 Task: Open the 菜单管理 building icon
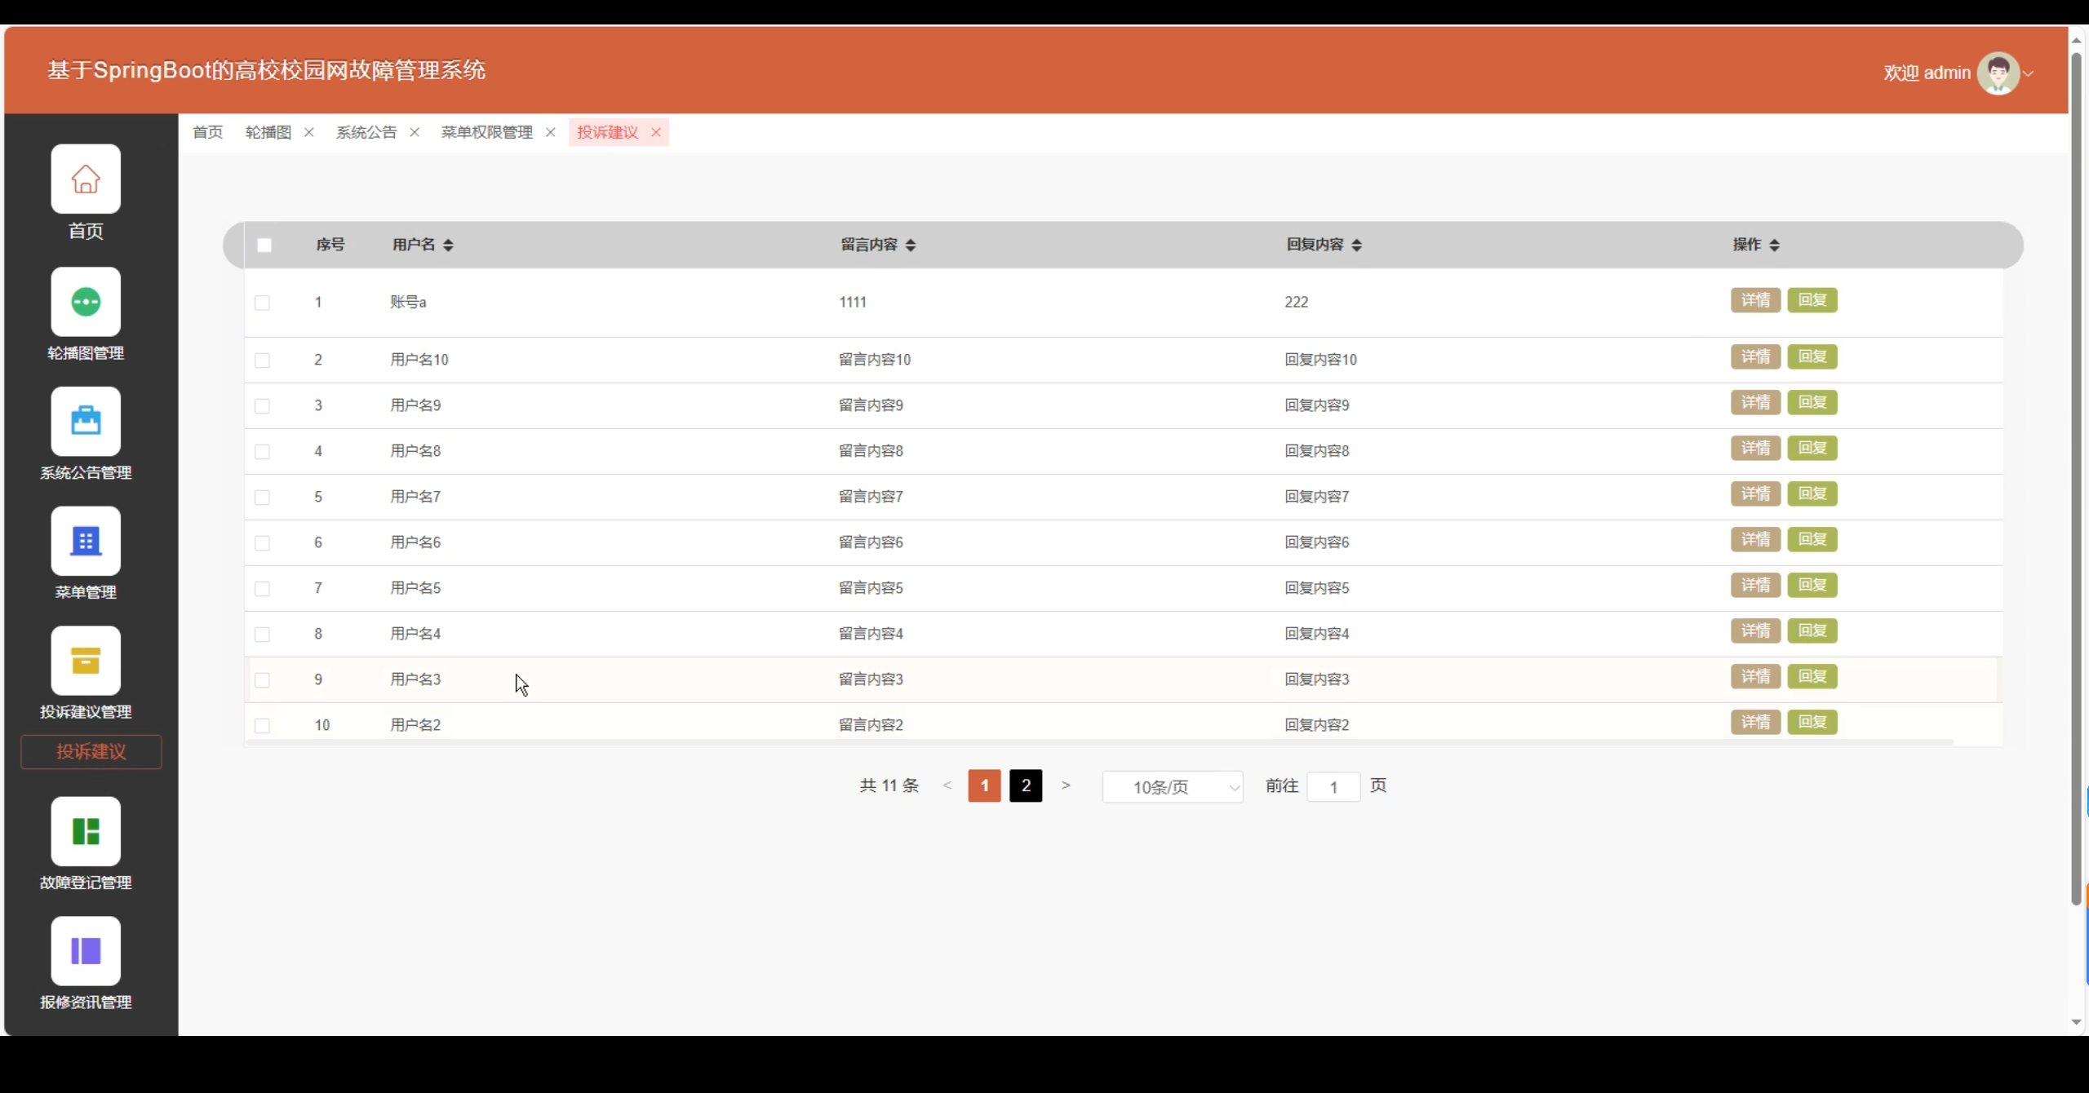tap(86, 541)
